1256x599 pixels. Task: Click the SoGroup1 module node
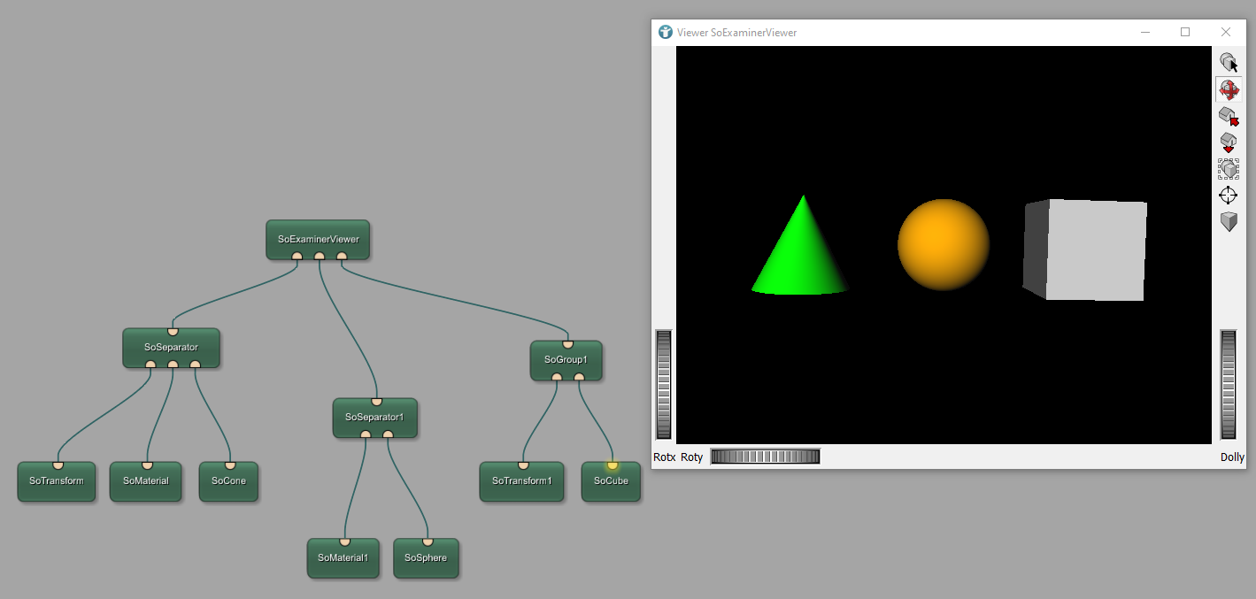click(566, 360)
